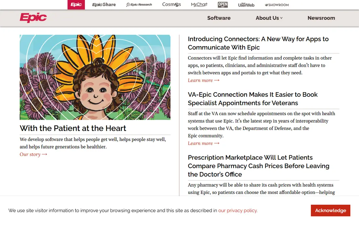
Task: Open the 'With the Patient at the Heart' headline
Action: coord(73,128)
